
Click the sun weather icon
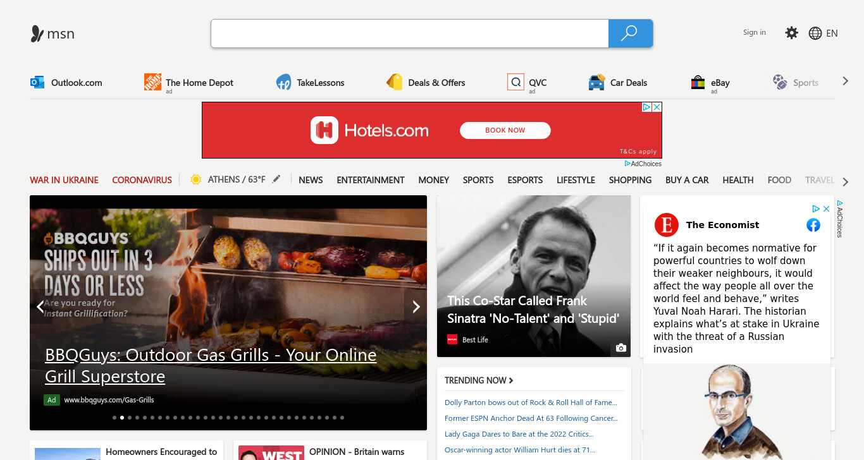(196, 179)
